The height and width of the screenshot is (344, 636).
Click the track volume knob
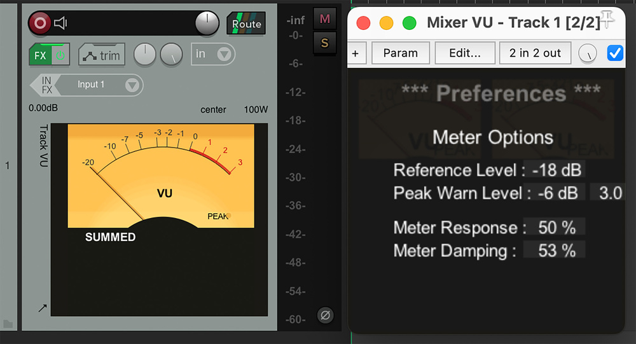pyautogui.click(x=206, y=24)
